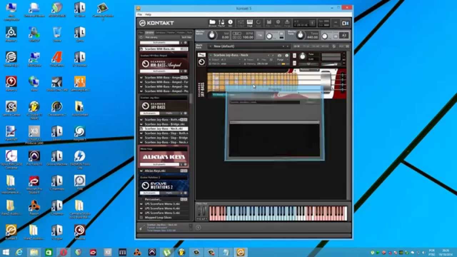The image size is (457, 257).
Task: Solo the Scarbee Jay-Bass Neck instrument
Action: pos(294,55)
